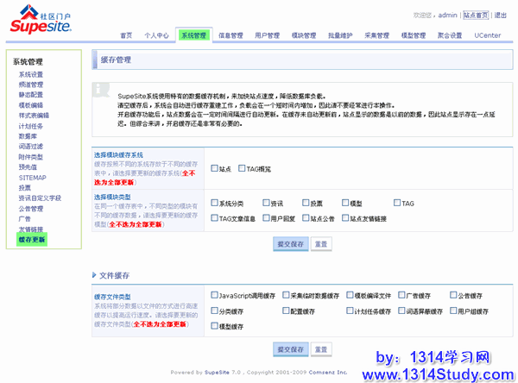Viewport: 518px width, 383px height.
Task: Open 数据库 in the sidebar
Action: (x=28, y=135)
